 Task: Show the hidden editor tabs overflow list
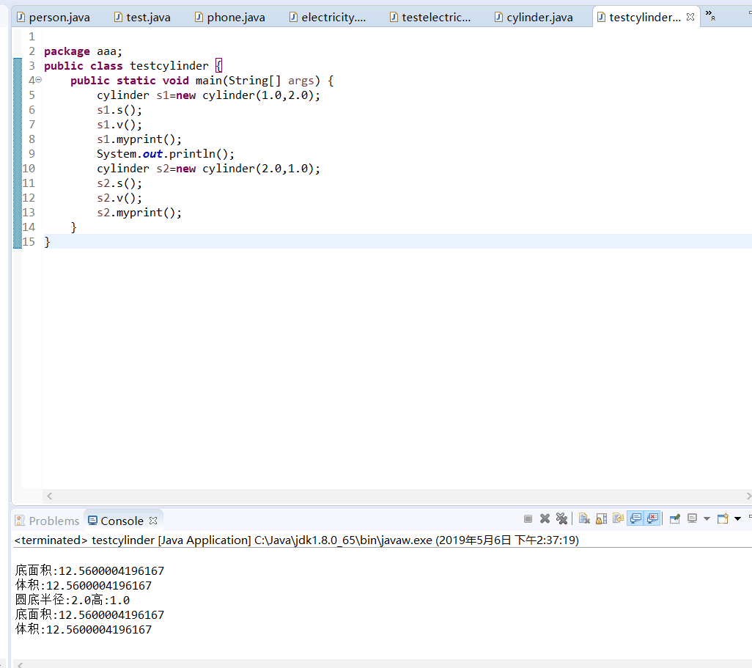pyautogui.click(x=709, y=15)
